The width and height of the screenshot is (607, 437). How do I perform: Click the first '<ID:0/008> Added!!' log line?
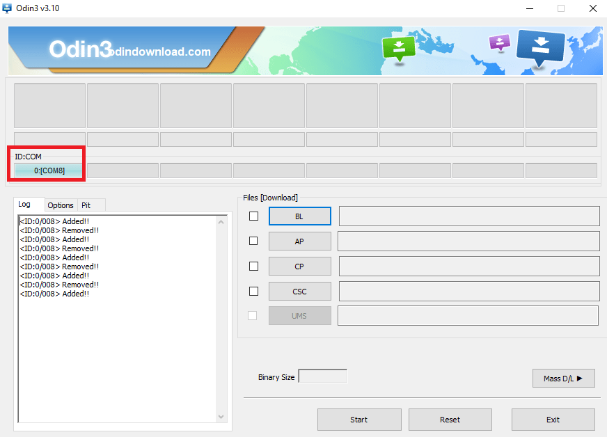[x=54, y=221]
